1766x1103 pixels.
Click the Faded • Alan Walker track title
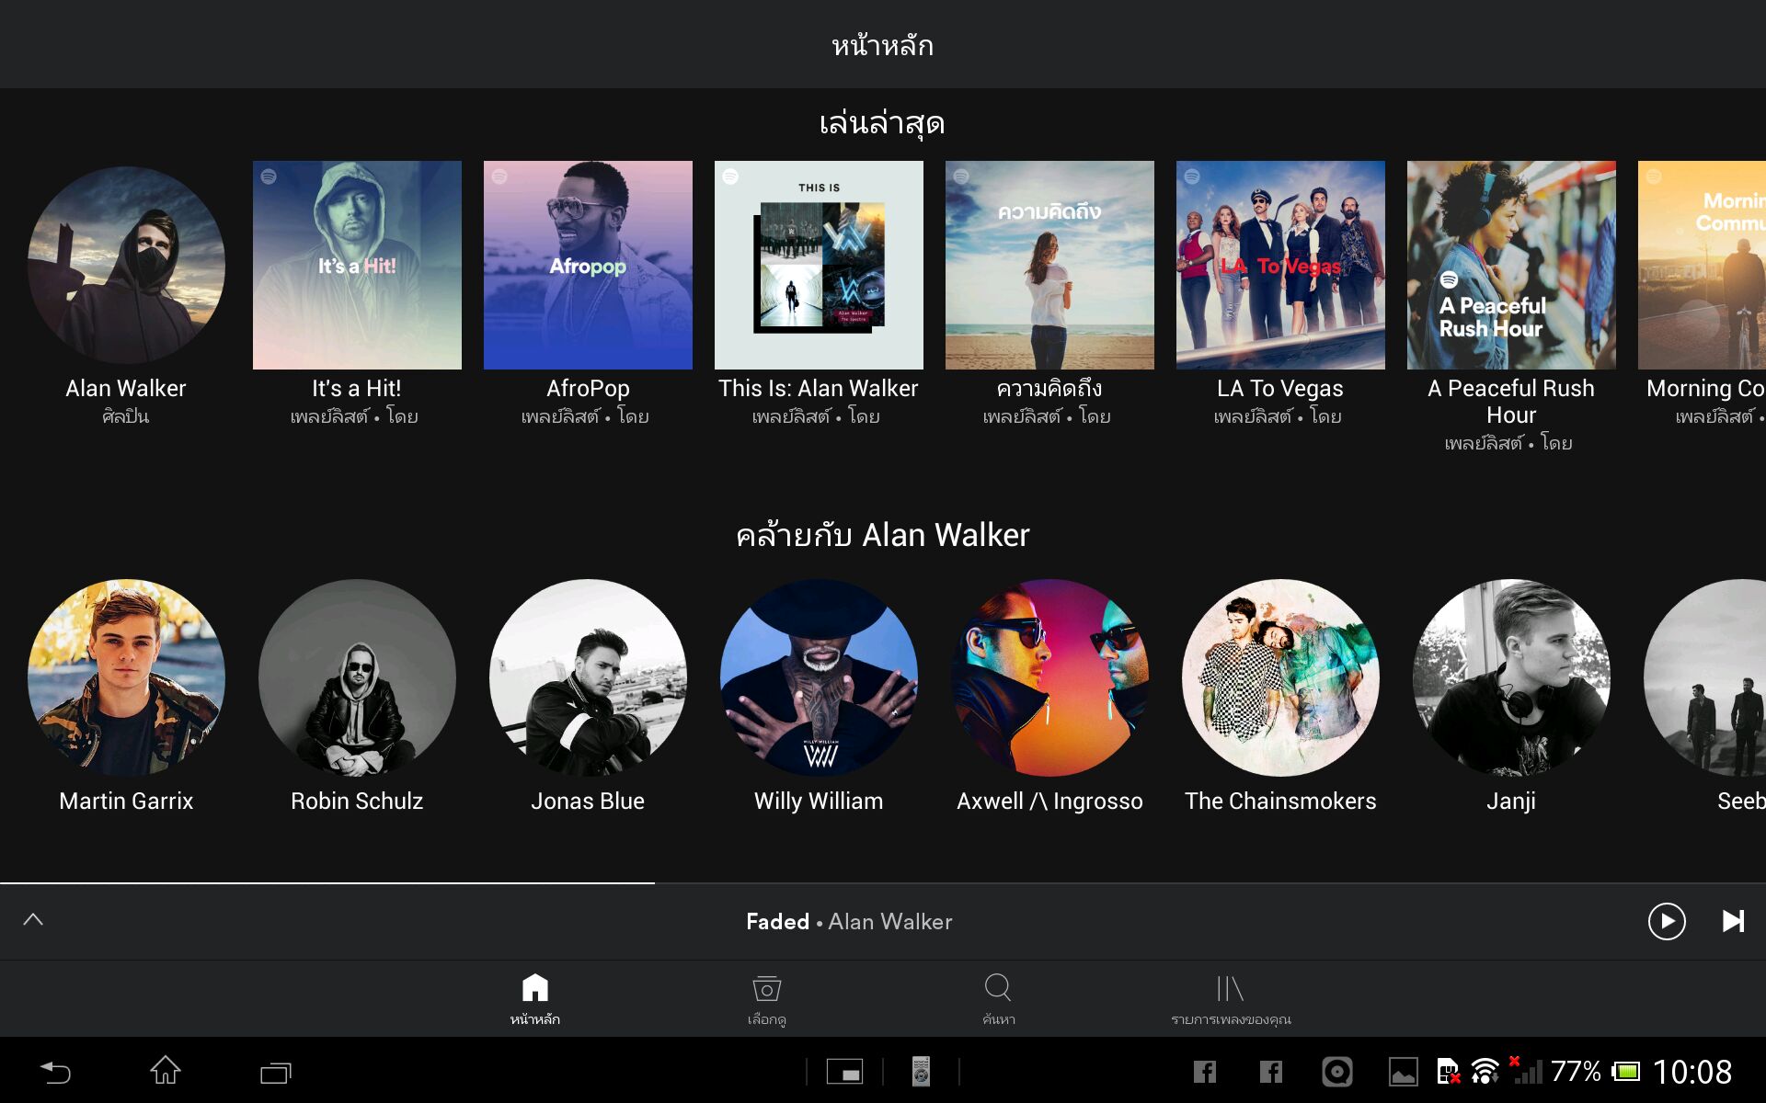click(849, 921)
